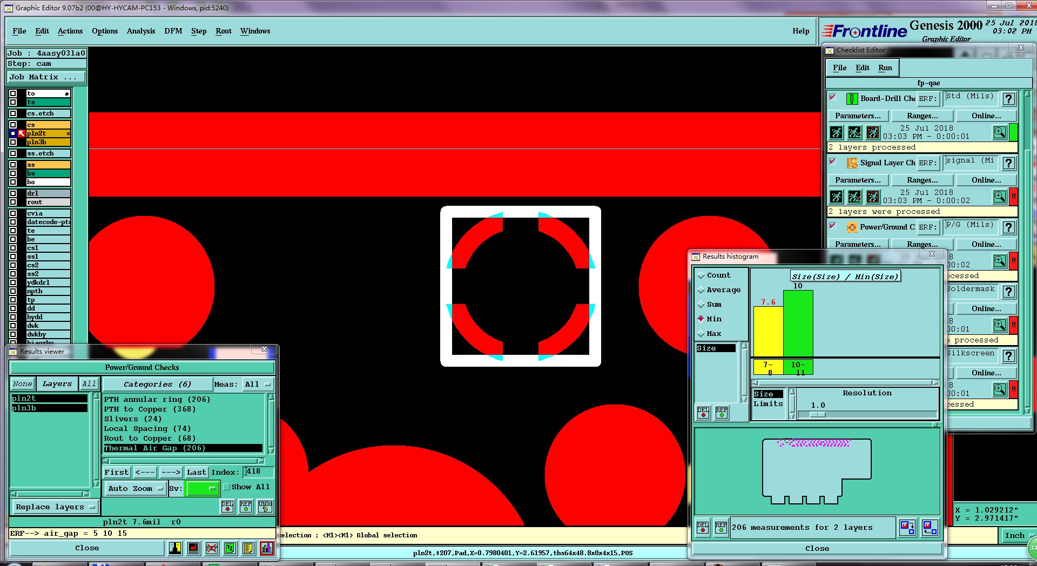Select the green 10-11 histogram bar
This screenshot has height=566, width=1037.
(x=798, y=323)
